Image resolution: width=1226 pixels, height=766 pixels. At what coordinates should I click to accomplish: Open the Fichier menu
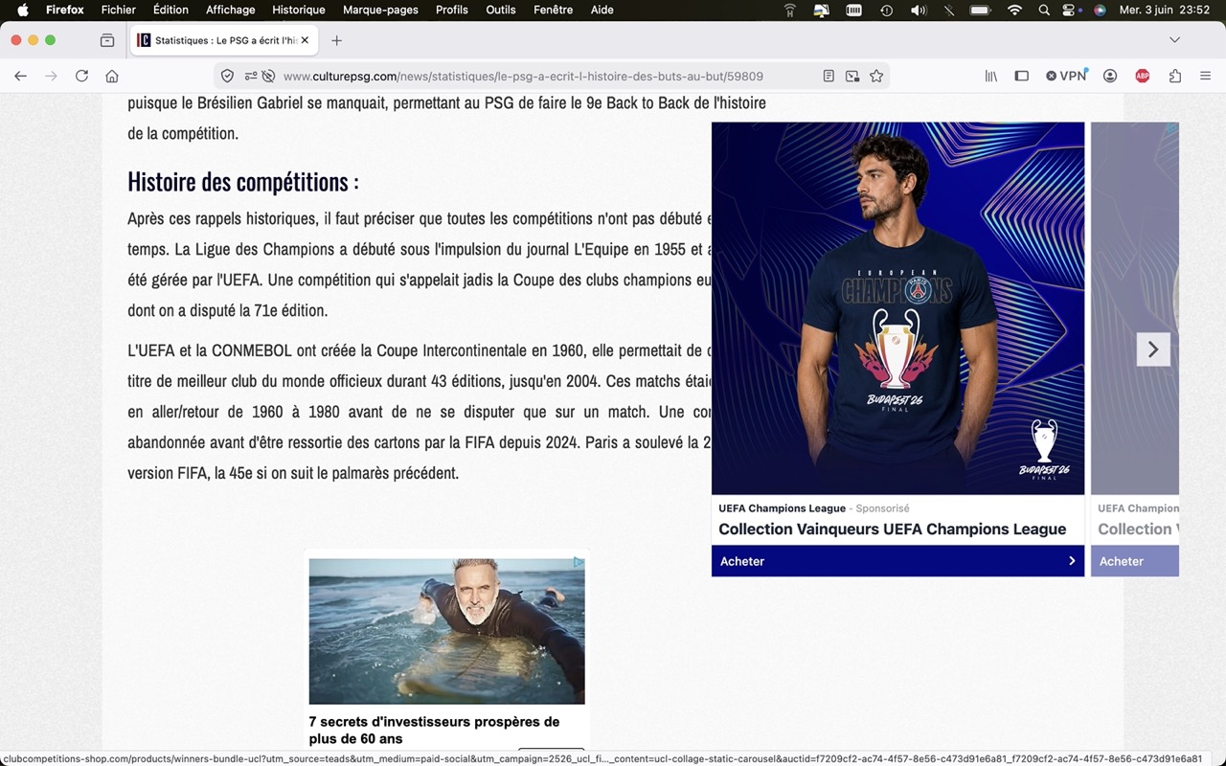119,11
